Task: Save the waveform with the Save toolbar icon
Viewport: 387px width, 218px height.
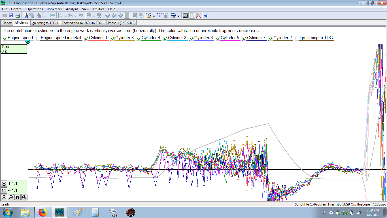Action: pos(11,16)
